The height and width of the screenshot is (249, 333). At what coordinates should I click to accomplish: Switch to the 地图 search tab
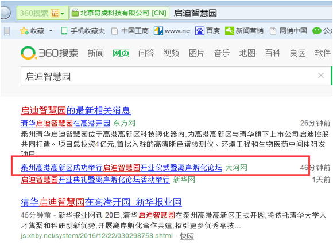(x=247, y=53)
